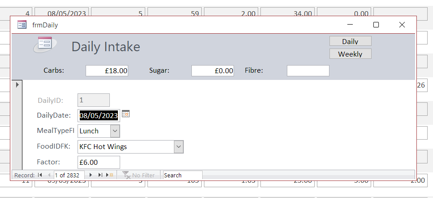Open the DailyDate calendar picker icon
433x198 pixels.
click(x=126, y=114)
